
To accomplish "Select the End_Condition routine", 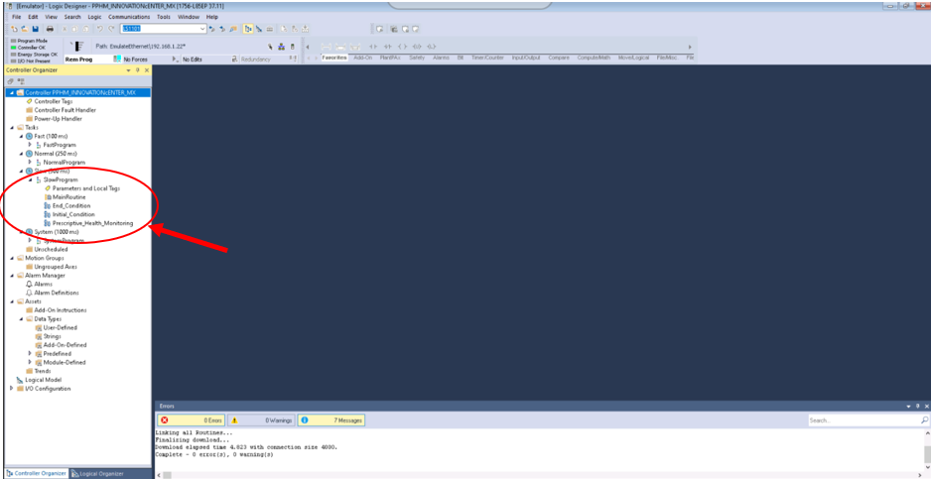I will [x=71, y=206].
